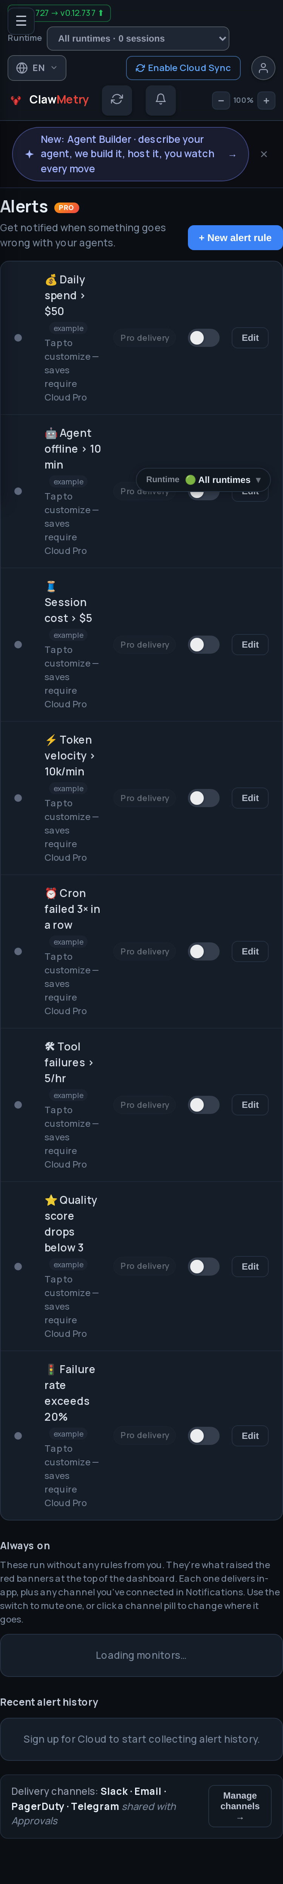
Task: Click the PRO badge next to Alerts
Action: tap(66, 208)
